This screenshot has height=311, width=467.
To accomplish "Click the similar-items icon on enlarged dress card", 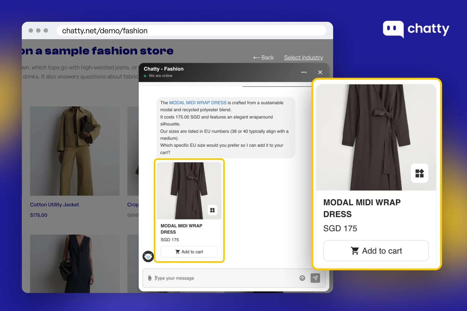I will coord(419,173).
